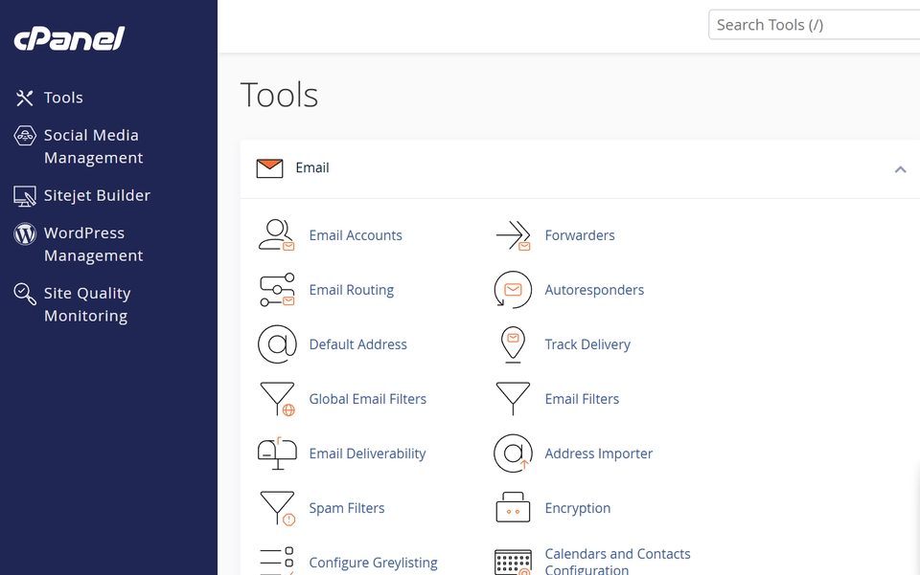
Task: Click the Configure Greylisting list icon
Action: point(277,561)
